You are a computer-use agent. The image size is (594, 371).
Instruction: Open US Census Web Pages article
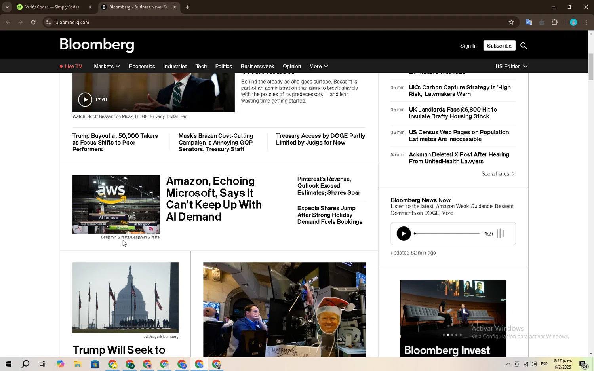click(x=459, y=135)
